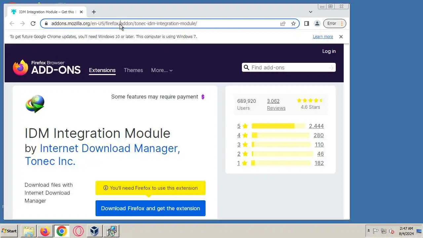Open the Learn more link
The image size is (423, 238).
pyautogui.click(x=323, y=37)
